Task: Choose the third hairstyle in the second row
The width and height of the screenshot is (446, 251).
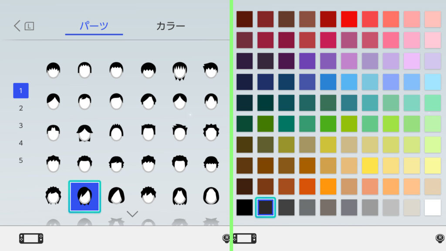Action: pyautogui.click(x=116, y=101)
